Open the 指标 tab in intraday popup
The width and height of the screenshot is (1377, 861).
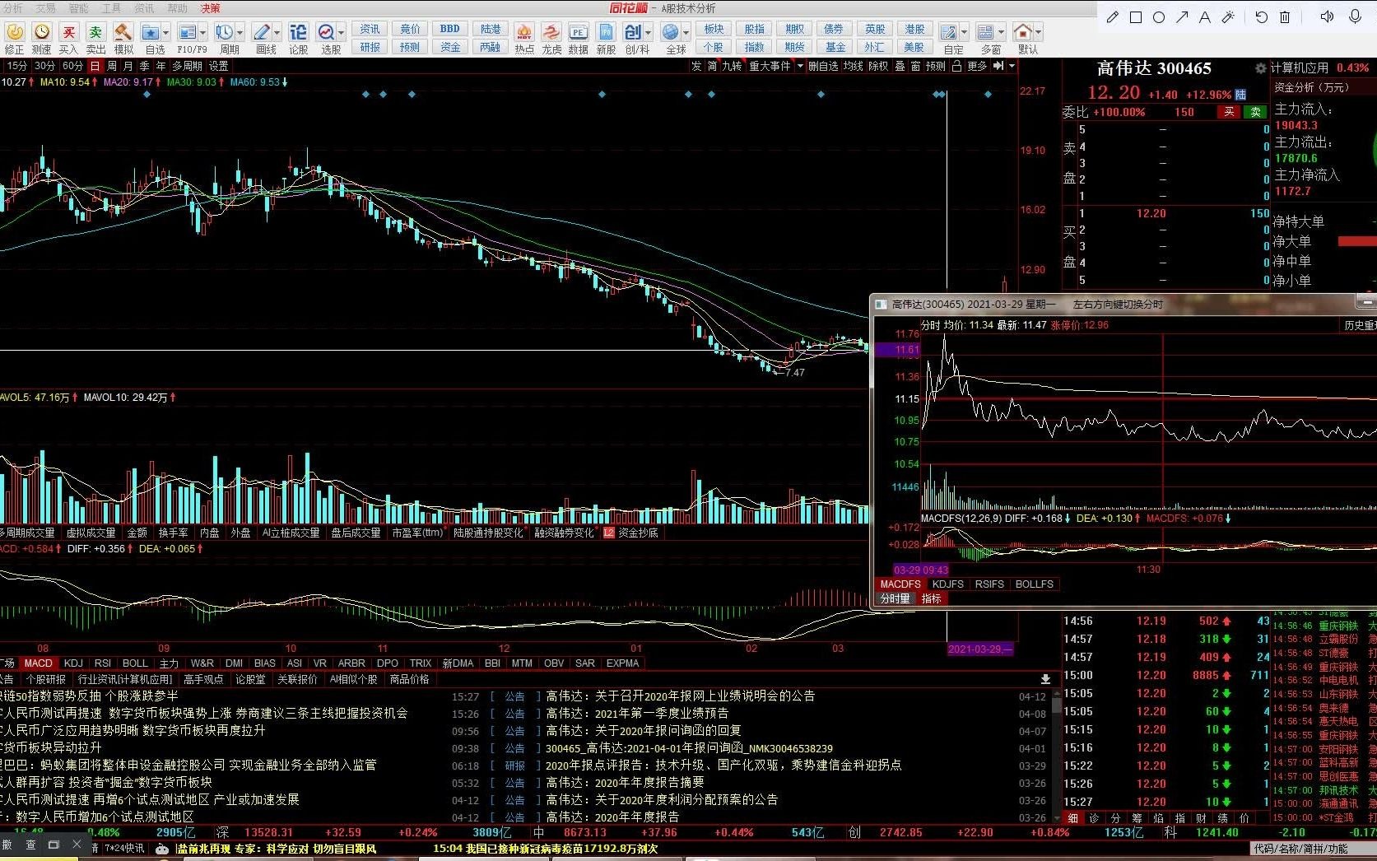click(x=931, y=599)
